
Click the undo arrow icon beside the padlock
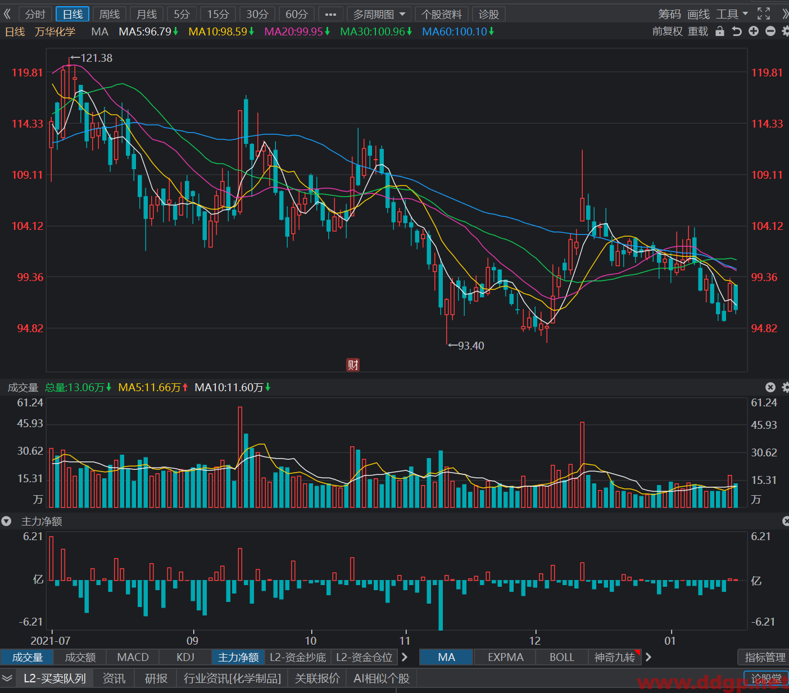pos(737,31)
